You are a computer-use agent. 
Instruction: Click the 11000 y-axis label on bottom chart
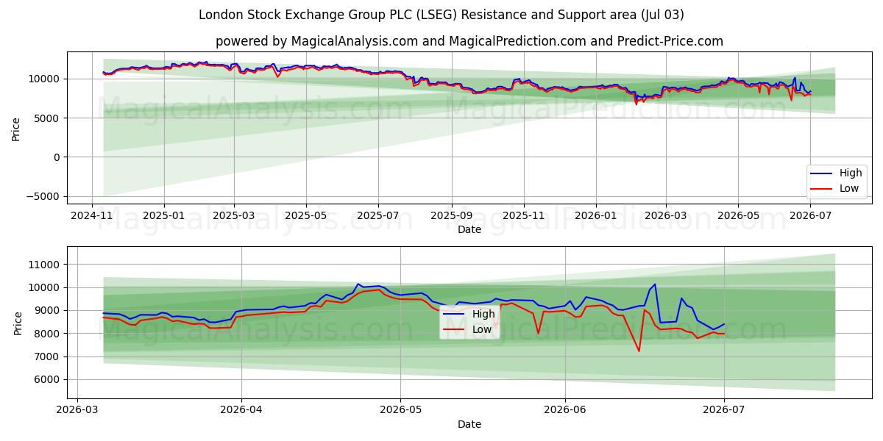coord(45,265)
